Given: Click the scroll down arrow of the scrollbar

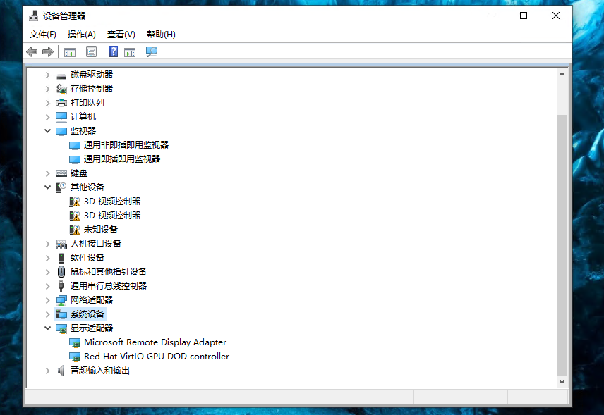Looking at the screenshot, I should point(562,381).
